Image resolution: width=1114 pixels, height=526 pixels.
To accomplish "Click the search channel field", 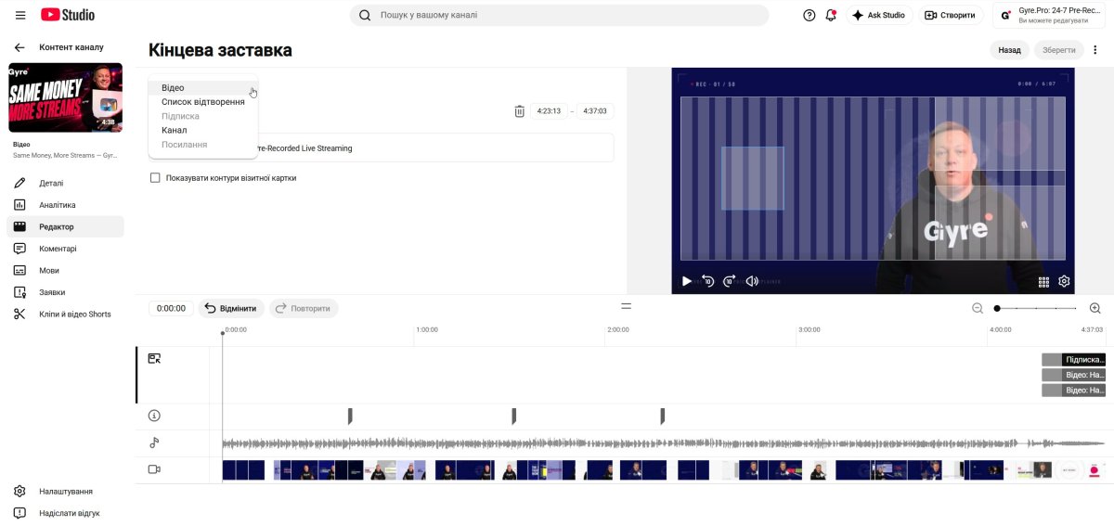I will pos(559,15).
